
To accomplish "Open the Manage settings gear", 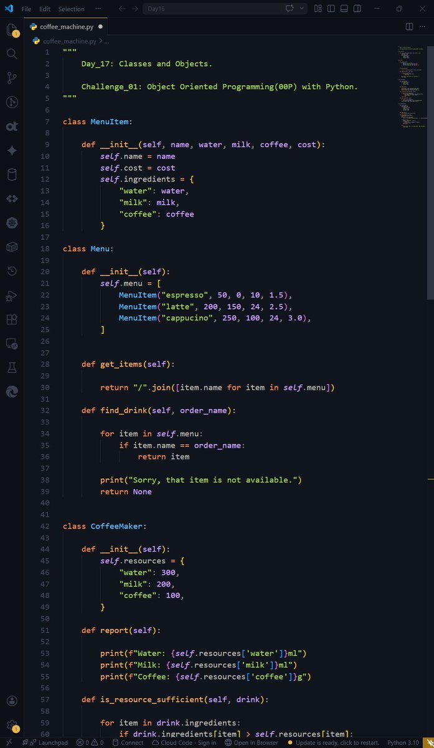I will [x=12, y=726].
